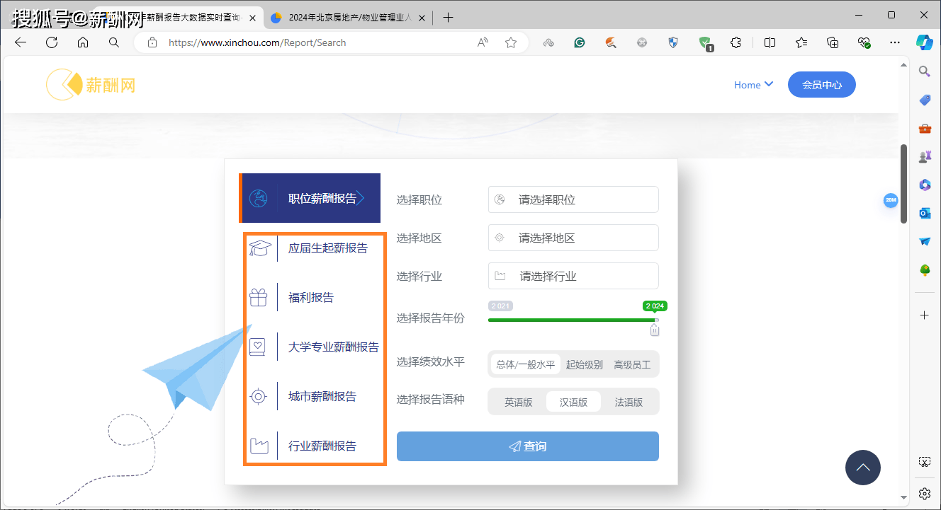Open the read aloud option
This screenshot has height=510, width=941.
point(483,42)
